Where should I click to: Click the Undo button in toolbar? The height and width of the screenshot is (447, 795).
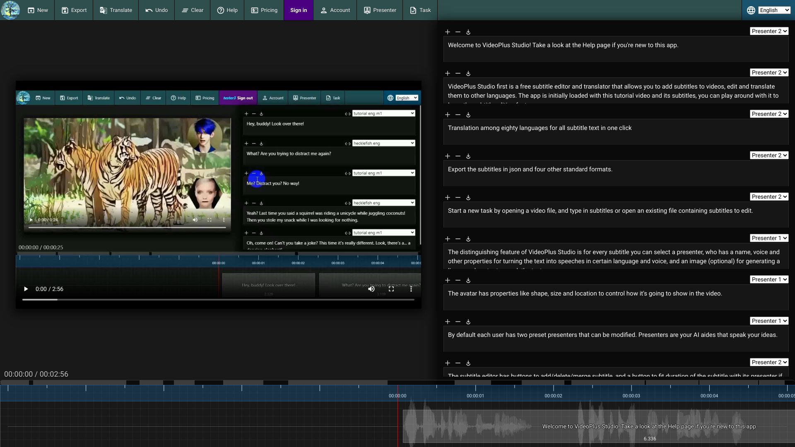click(x=157, y=10)
